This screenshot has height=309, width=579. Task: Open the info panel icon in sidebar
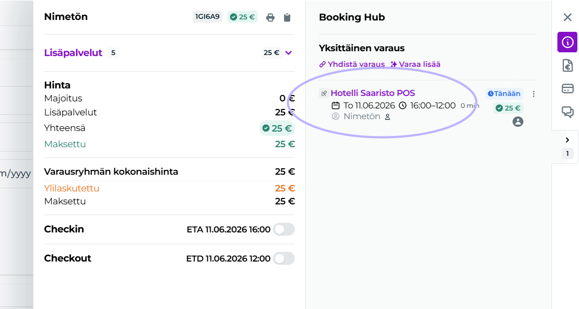(x=567, y=42)
